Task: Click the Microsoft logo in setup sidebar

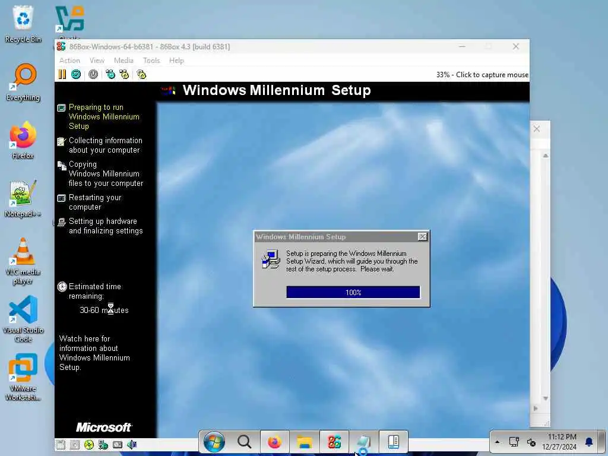Action: click(x=103, y=427)
